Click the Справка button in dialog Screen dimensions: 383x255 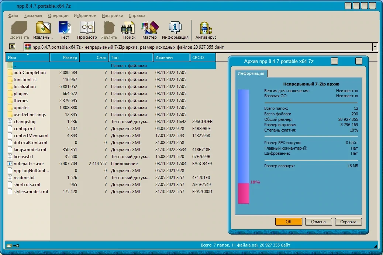(x=348, y=221)
